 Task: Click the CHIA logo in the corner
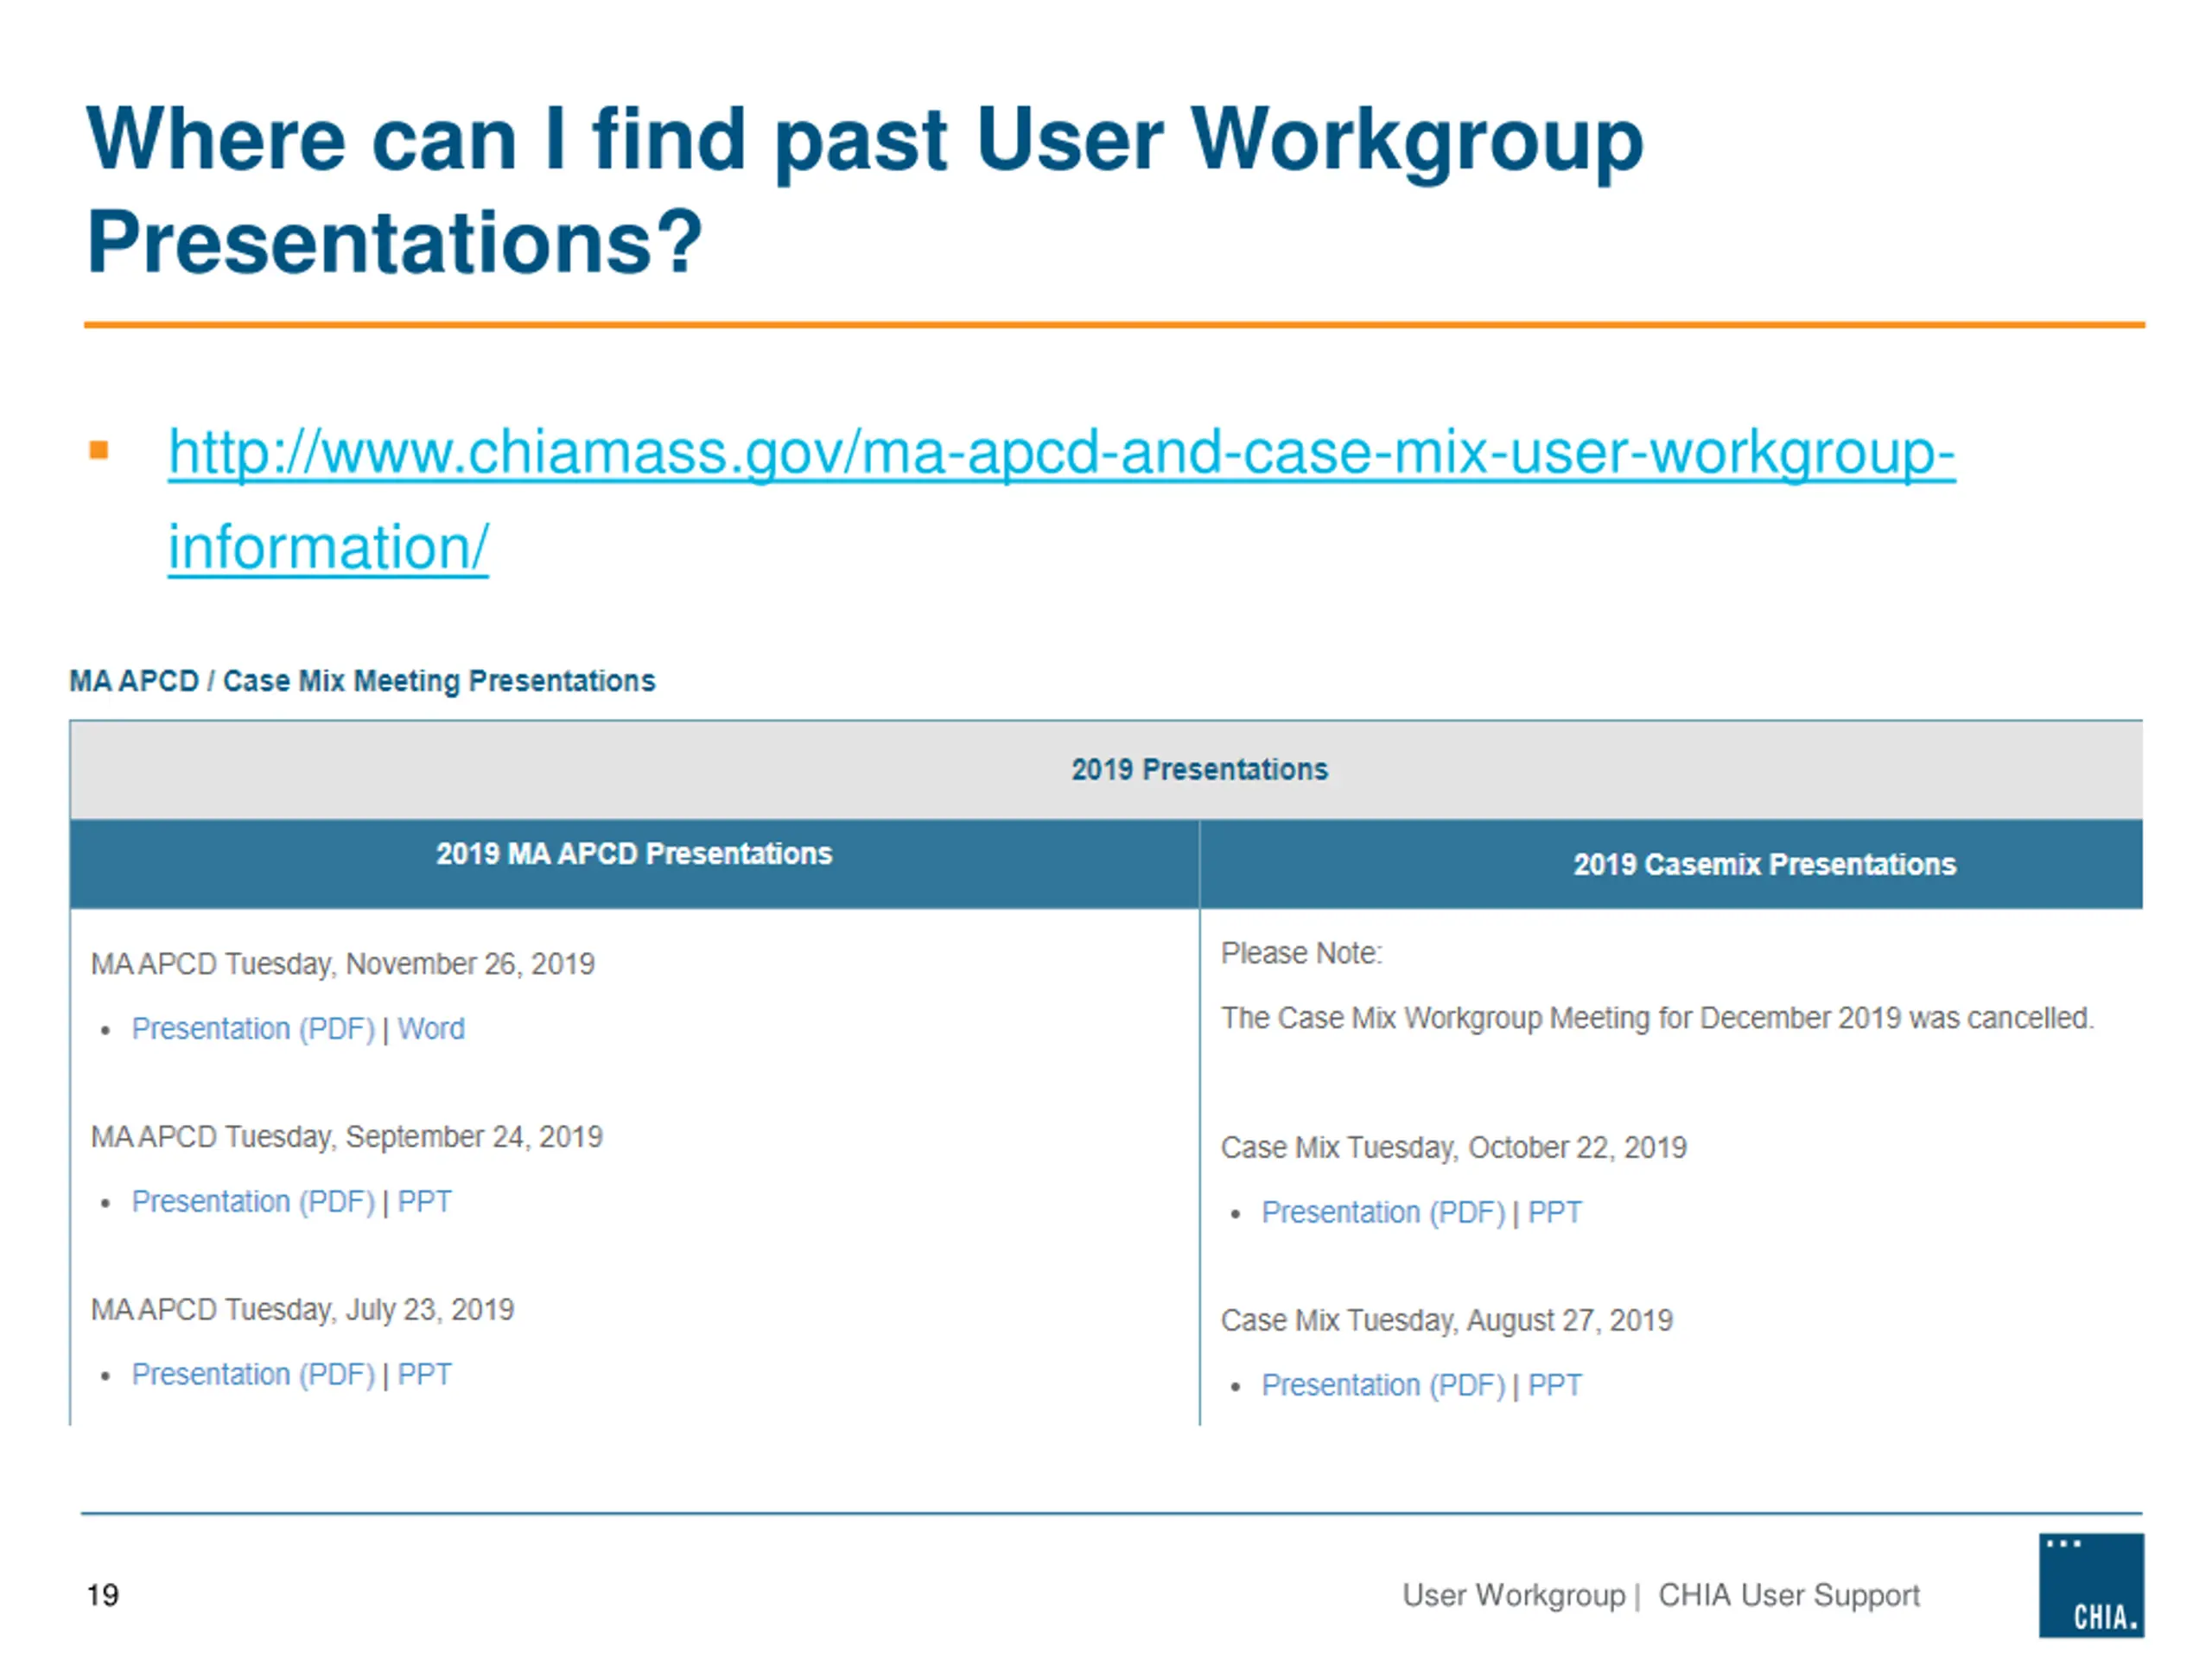point(2090,1585)
